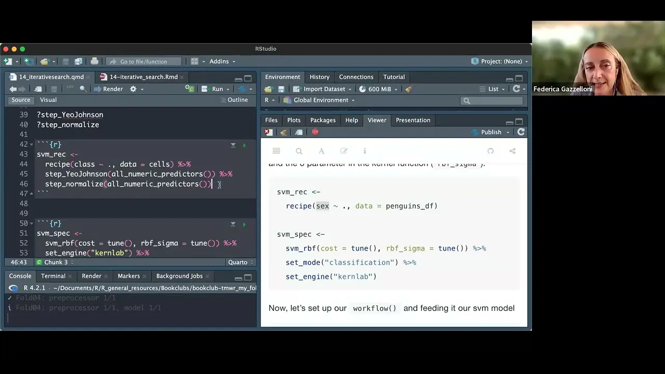Click the Create a project icon
The height and width of the screenshot is (374, 665).
29,61
